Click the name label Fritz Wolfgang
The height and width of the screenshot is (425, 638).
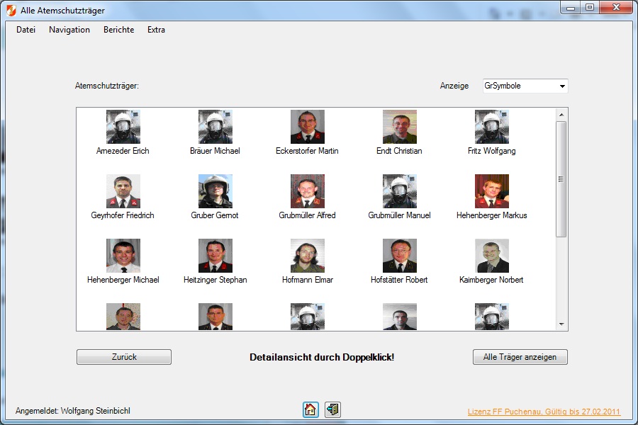coord(491,151)
